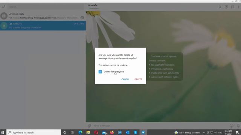Launch Opera browser from the taskbar
Image resolution: width=241 pixels, height=135 pixels.
coord(96,132)
